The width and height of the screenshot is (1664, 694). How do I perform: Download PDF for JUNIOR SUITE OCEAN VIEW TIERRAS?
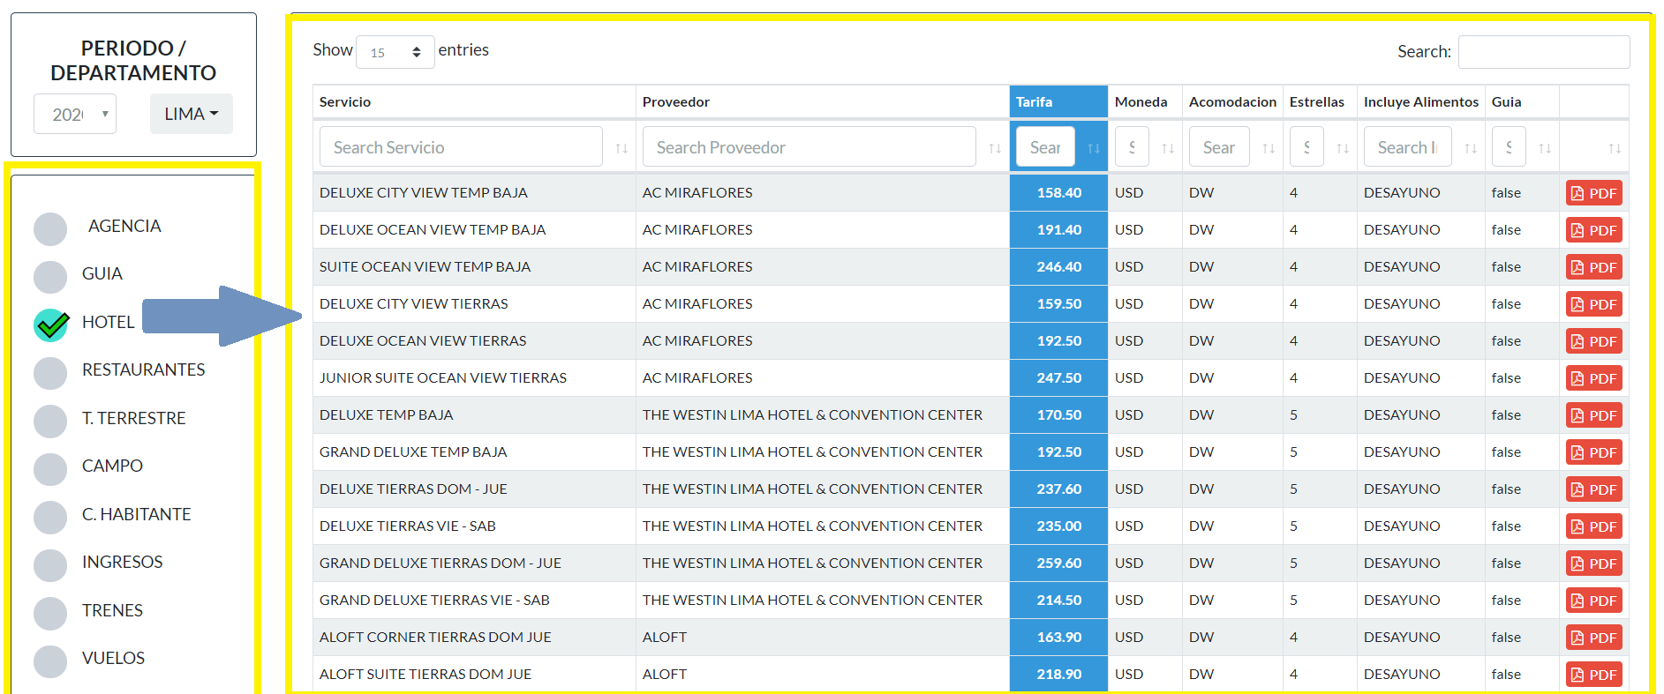click(1593, 378)
